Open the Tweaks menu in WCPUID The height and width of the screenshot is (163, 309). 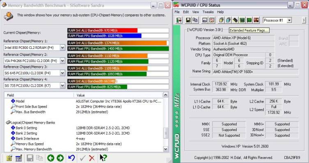(x=208, y=12)
